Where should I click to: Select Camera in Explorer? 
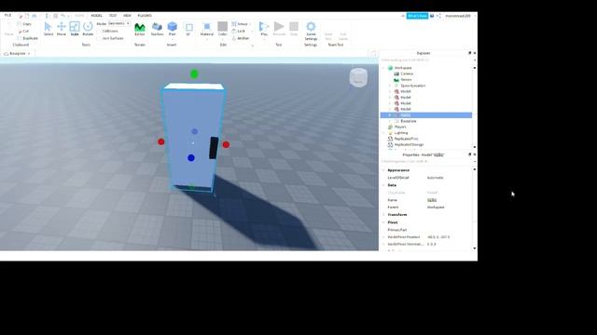tap(407, 74)
